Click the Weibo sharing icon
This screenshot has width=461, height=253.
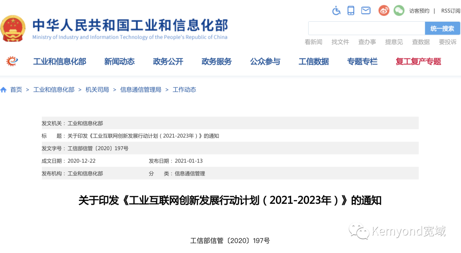pyautogui.click(x=383, y=10)
